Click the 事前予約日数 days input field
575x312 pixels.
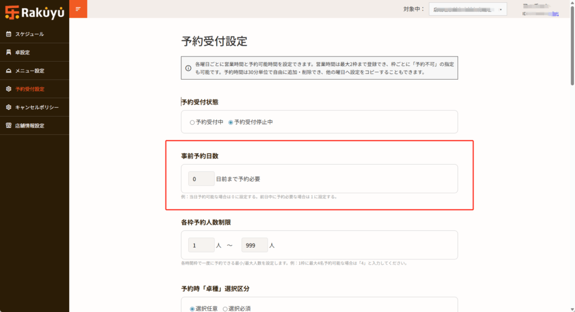point(201,179)
